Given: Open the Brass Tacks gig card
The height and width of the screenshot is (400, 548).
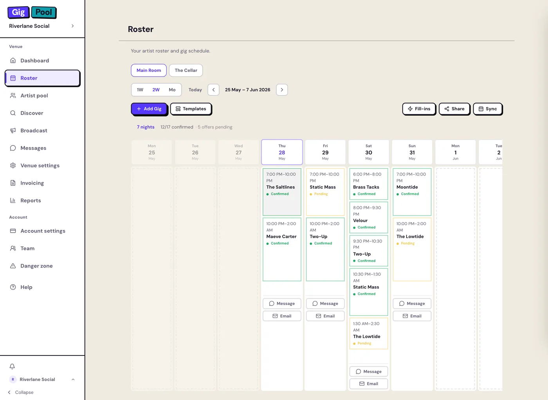Looking at the screenshot, I should point(369,184).
